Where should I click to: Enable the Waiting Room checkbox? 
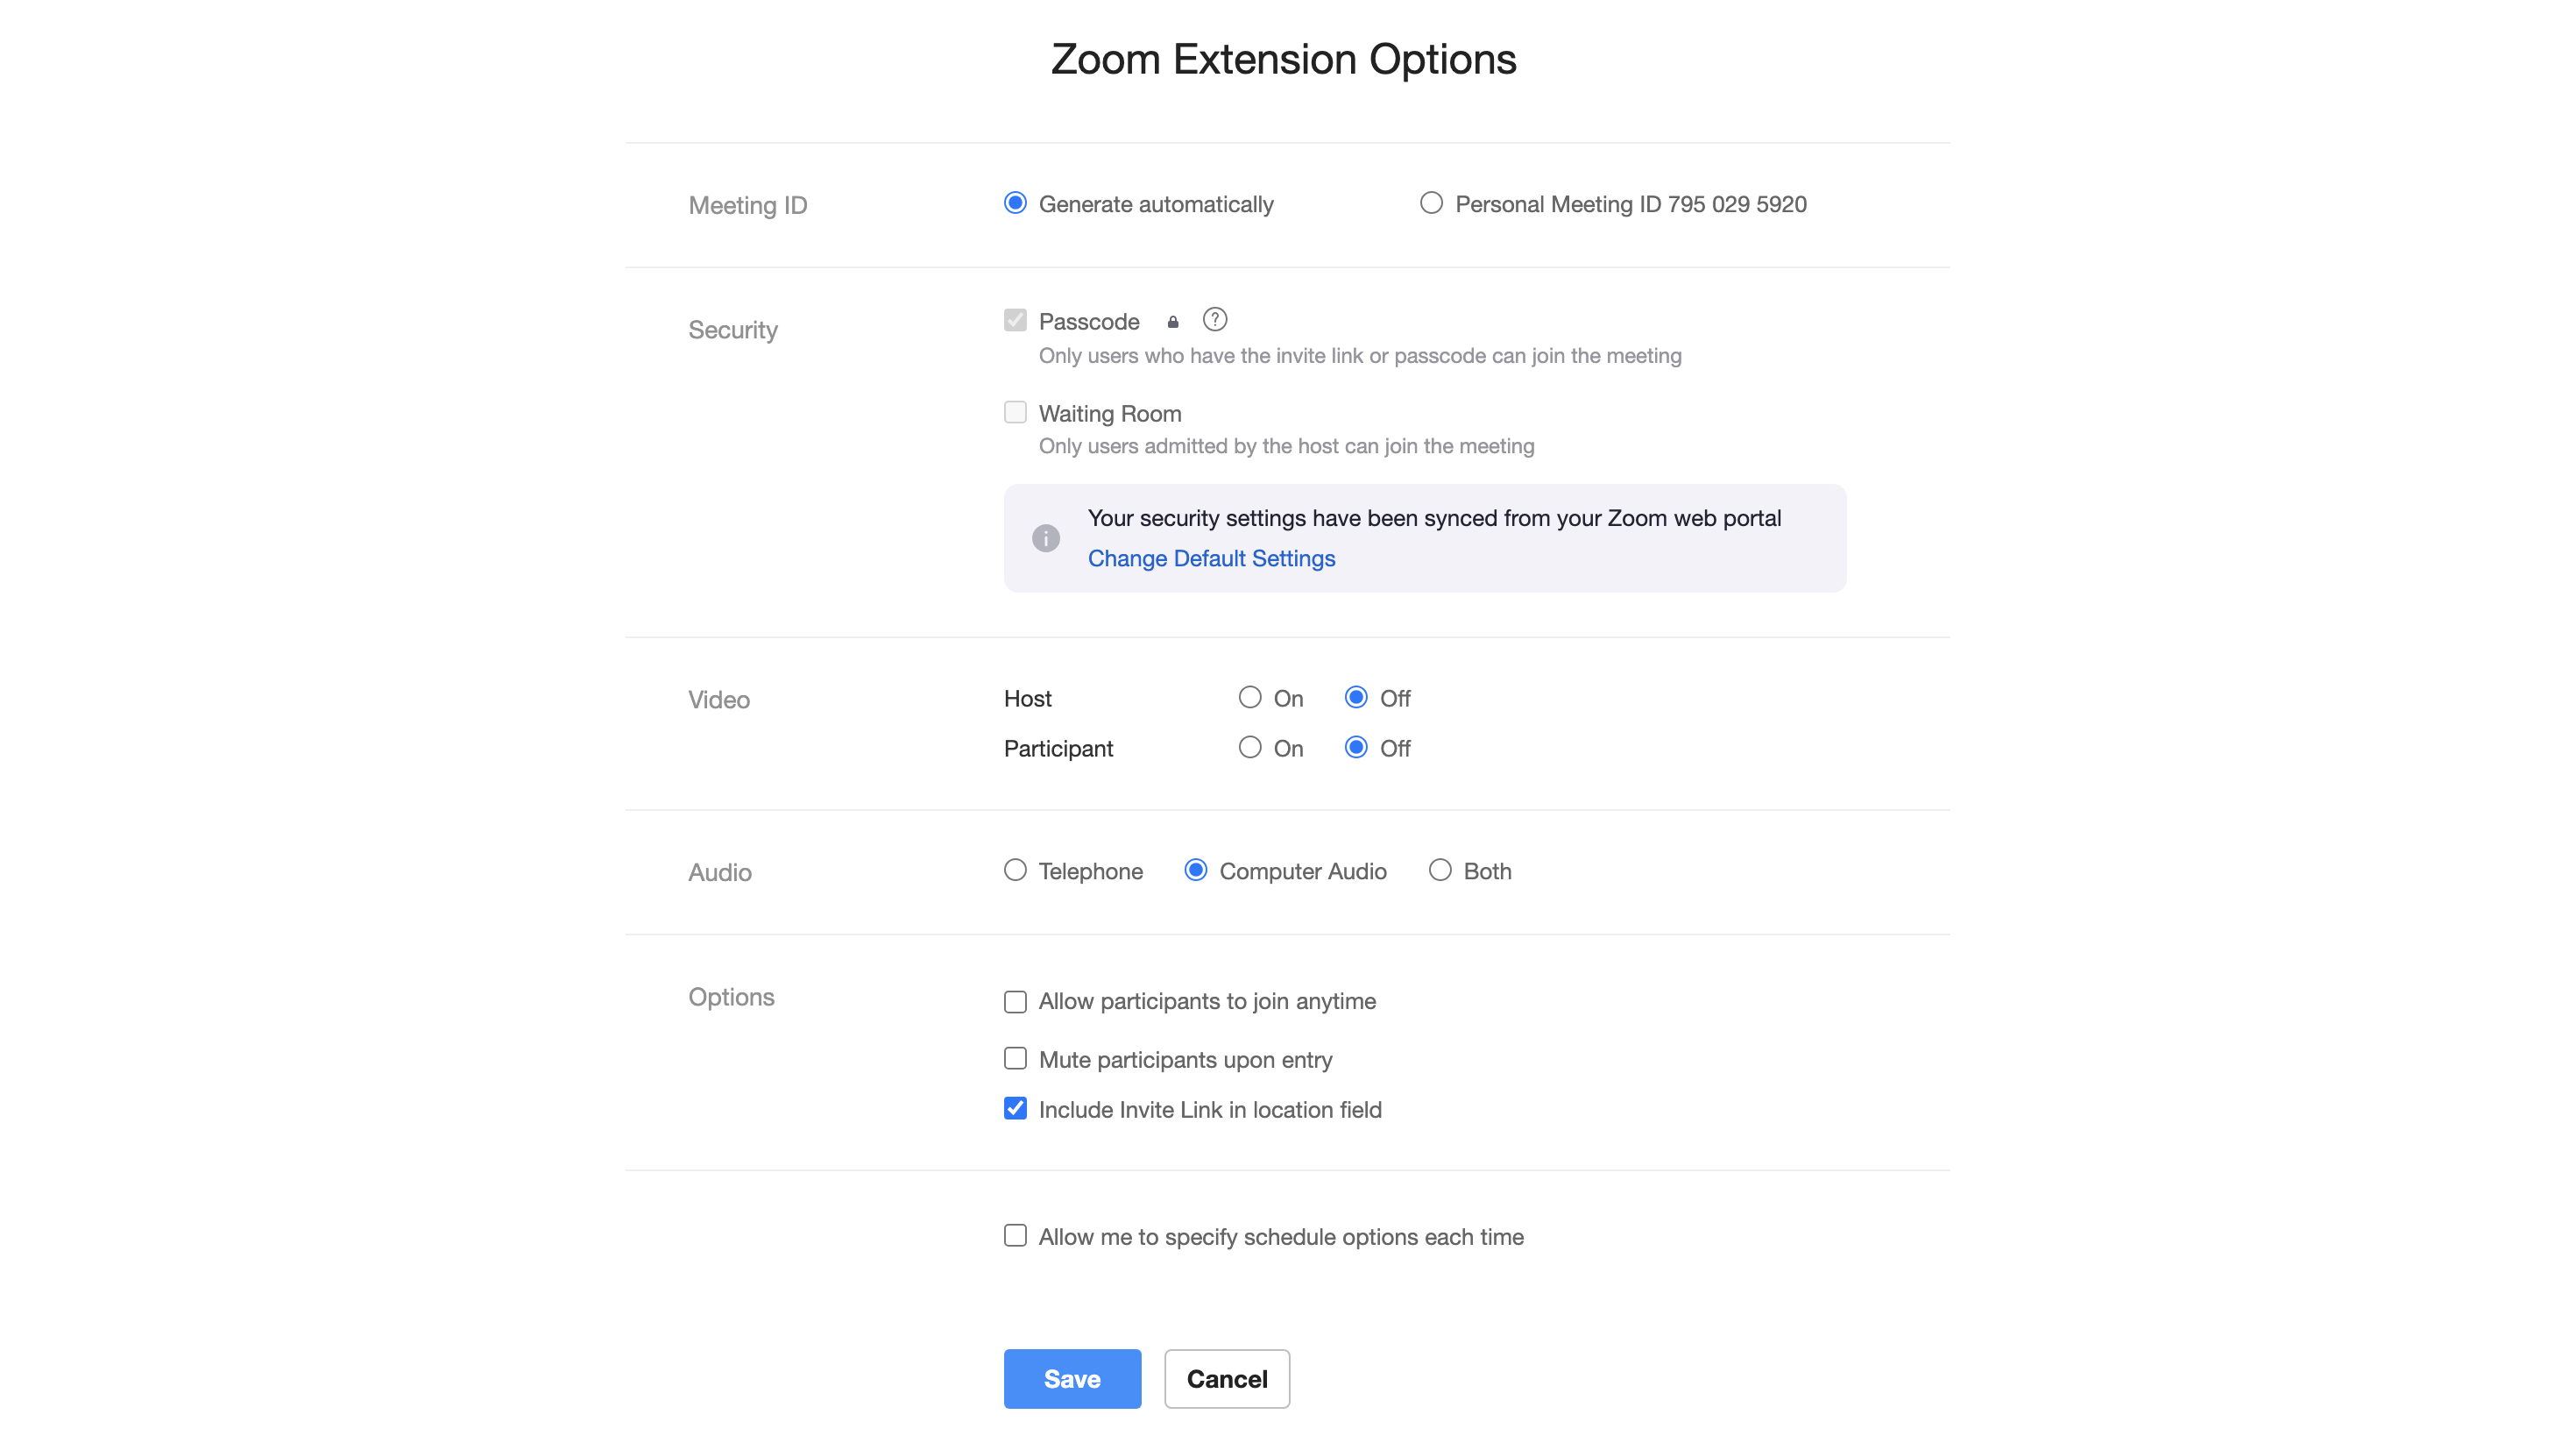(x=1015, y=412)
